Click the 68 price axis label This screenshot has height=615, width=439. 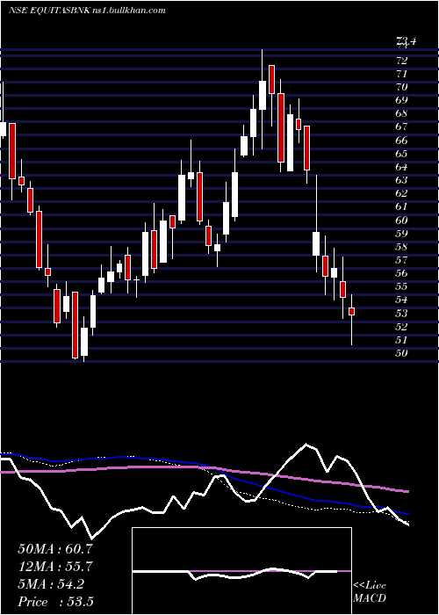coord(401,113)
